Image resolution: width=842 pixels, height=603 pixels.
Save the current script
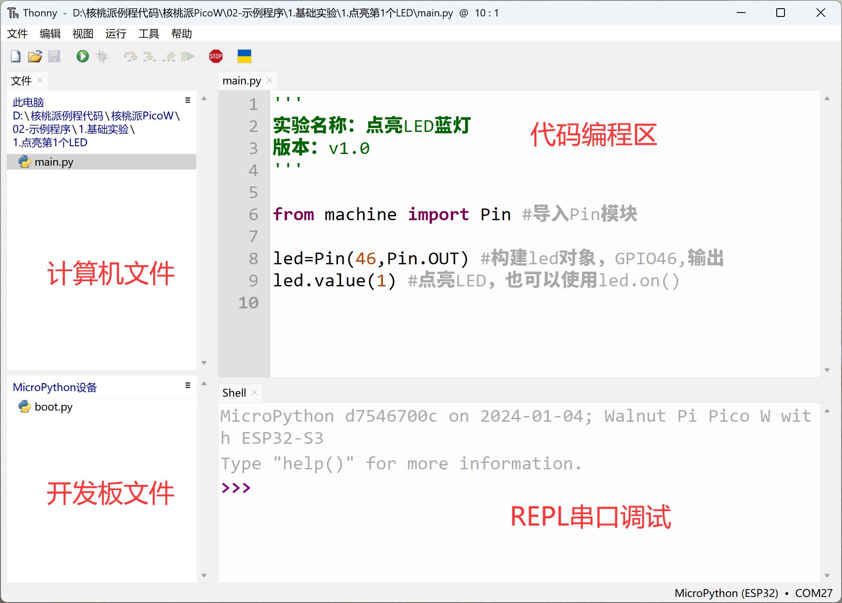click(55, 56)
